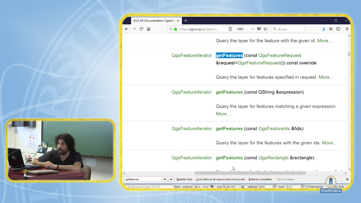Screen dimensions: 361x203
Task: Click the QGIS rotation spinner arrows
Action: (x=302, y=187)
